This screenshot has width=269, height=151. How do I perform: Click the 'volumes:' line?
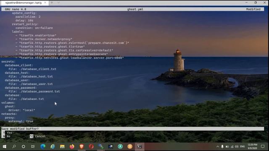point(8,103)
